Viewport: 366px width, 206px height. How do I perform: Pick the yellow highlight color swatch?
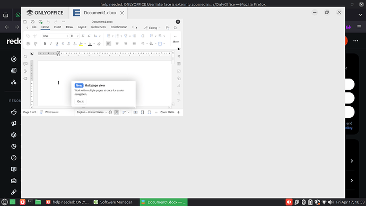click(81, 44)
